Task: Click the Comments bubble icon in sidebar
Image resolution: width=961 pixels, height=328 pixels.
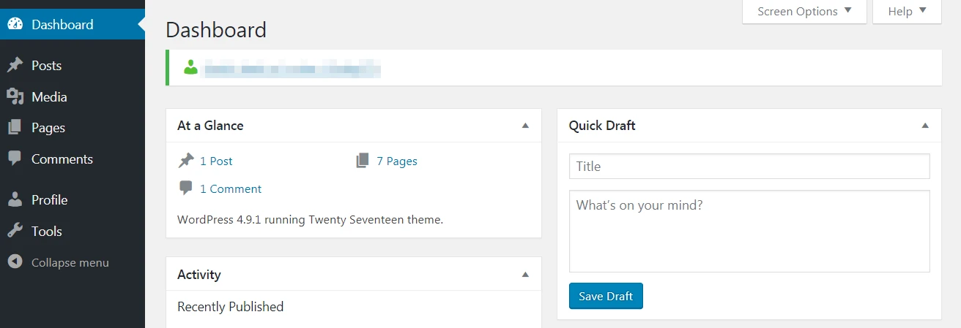Action: pyautogui.click(x=15, y=159)
